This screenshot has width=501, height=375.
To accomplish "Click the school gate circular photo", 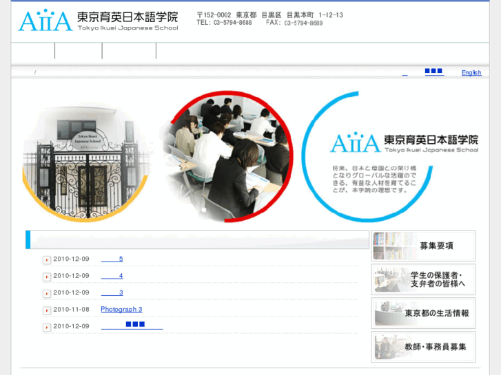I will tap(85, 163).
